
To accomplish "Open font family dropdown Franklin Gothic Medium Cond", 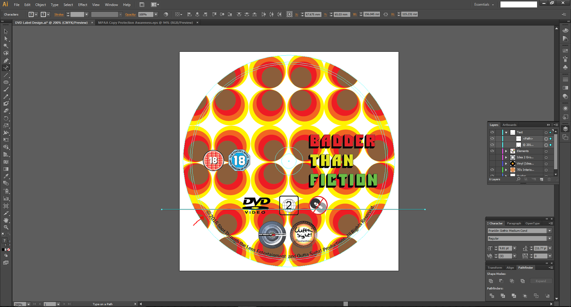I will point(550,231).
